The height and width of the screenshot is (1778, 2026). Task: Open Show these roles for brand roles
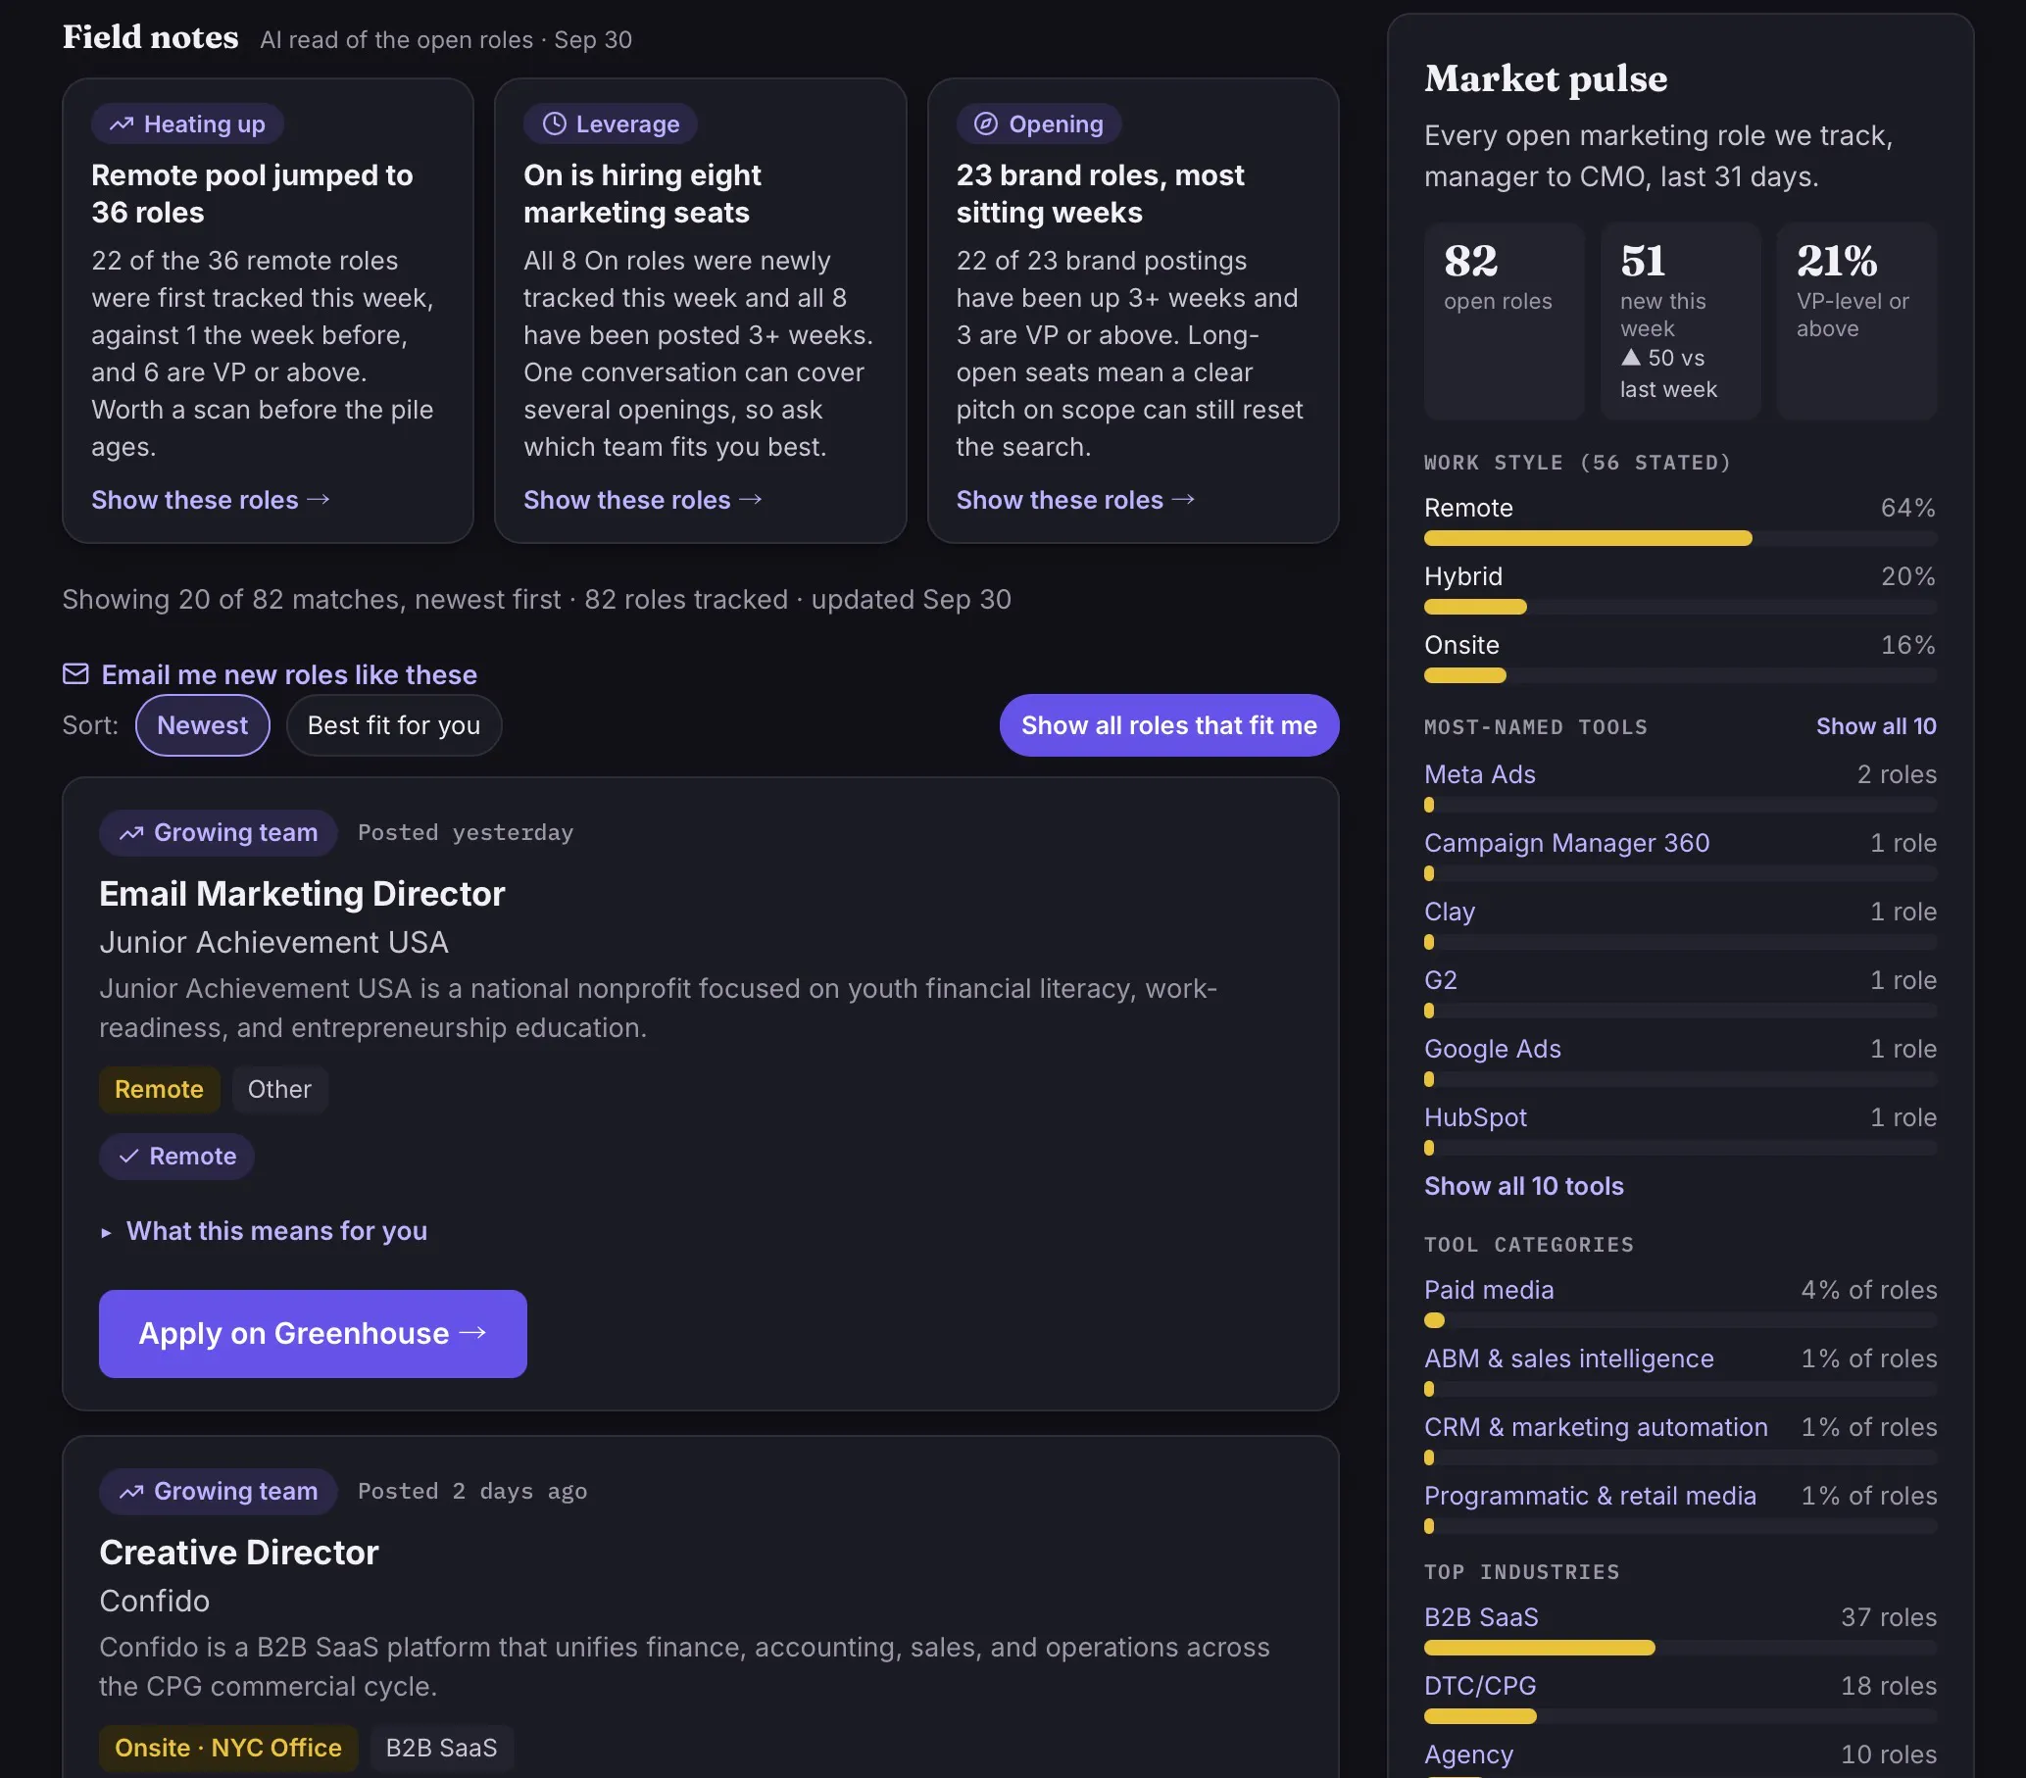(x=1075, y=500)
